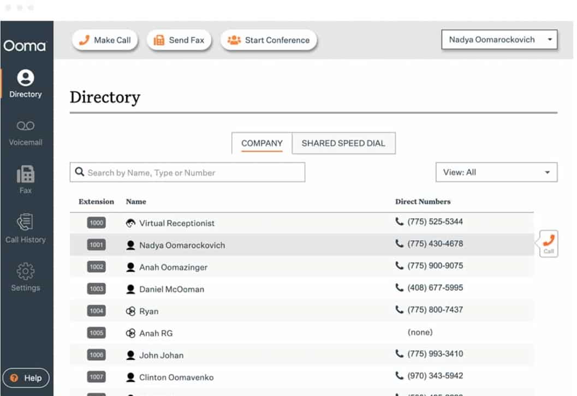Image resolution: width=577 pixels, height=396 pixels.
Task: Click the Search by Name field
Action: tap(187, 173)
